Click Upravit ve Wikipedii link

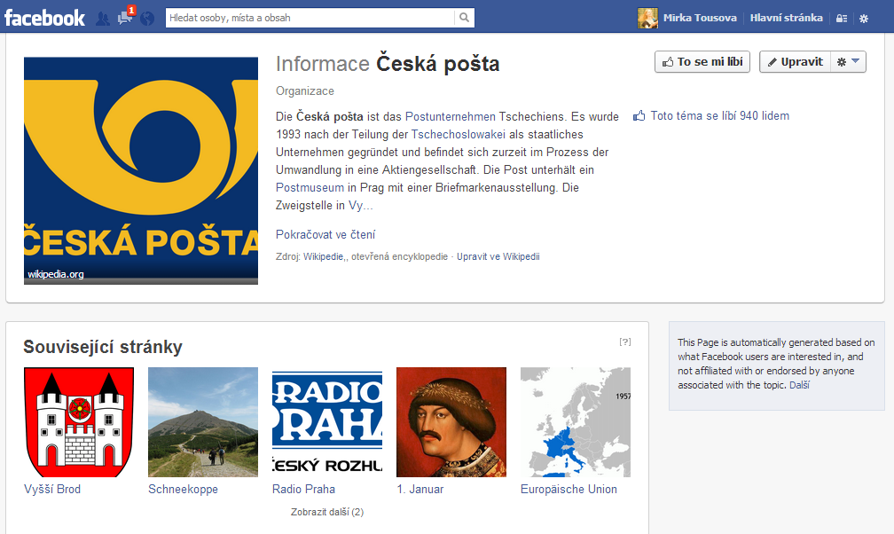point(498,256)
